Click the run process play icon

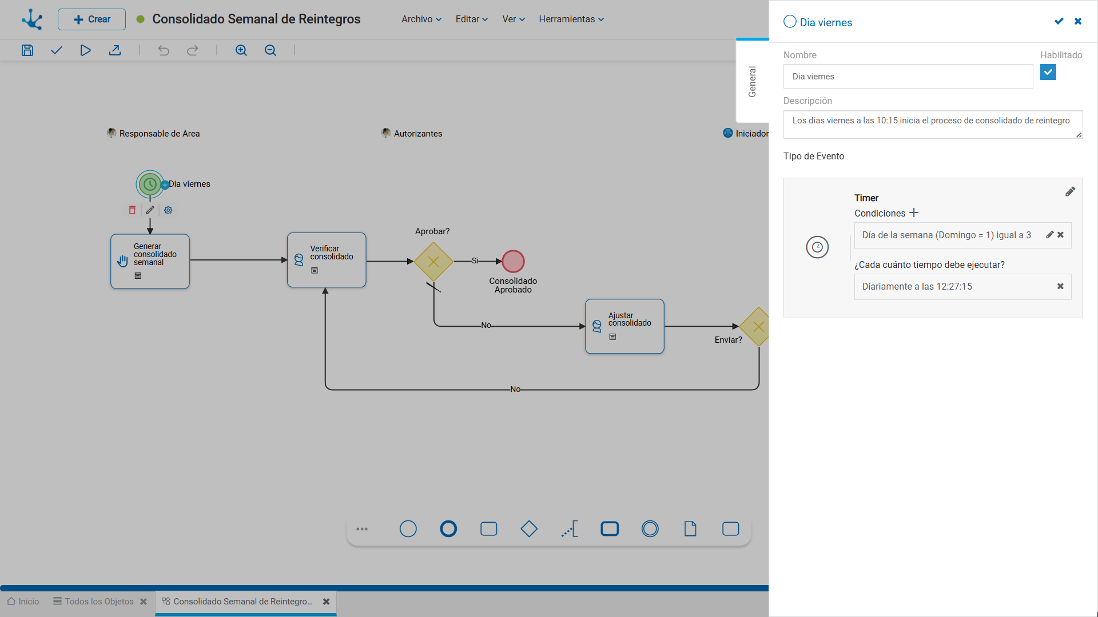pyautogui.click(x=85, y=50)
